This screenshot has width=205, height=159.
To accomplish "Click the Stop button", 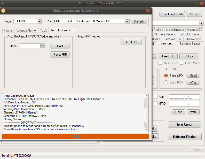I will click(x=197, y=149).
